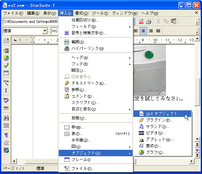Open the 編集(E) edit menu

pos(33,13)
